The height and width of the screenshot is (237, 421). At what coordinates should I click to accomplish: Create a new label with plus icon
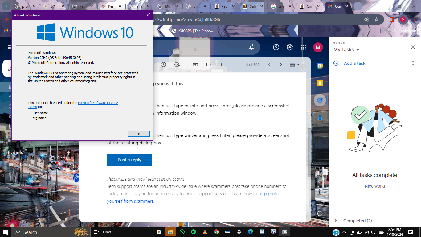68,152
